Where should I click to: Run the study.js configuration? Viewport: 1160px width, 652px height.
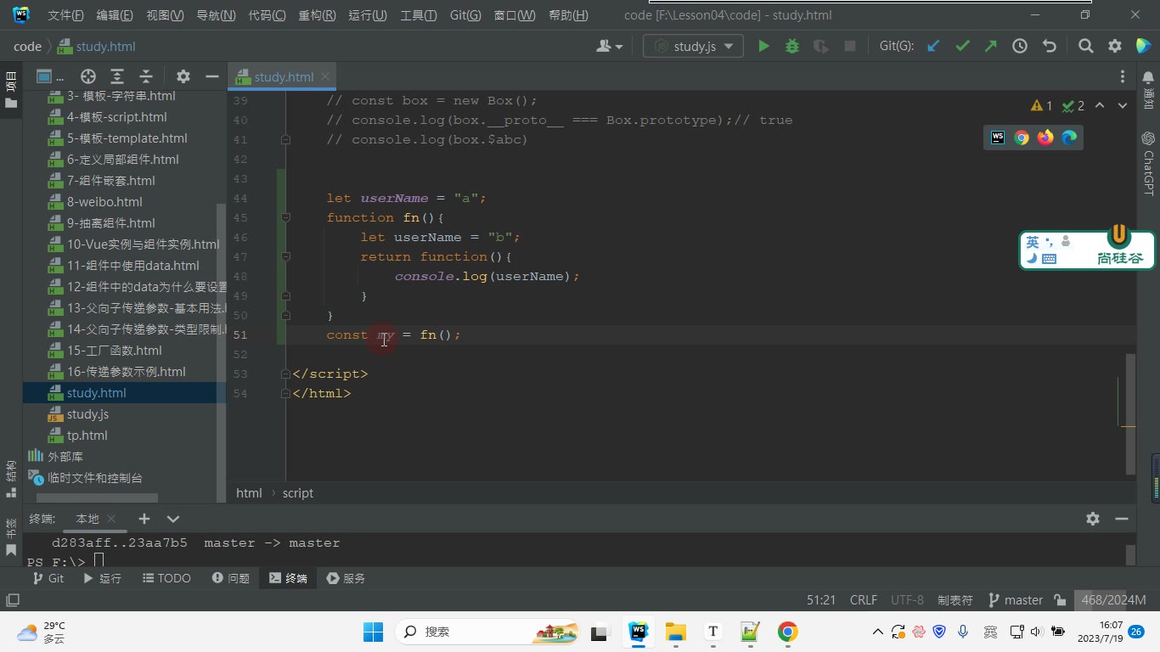point(763,47)
